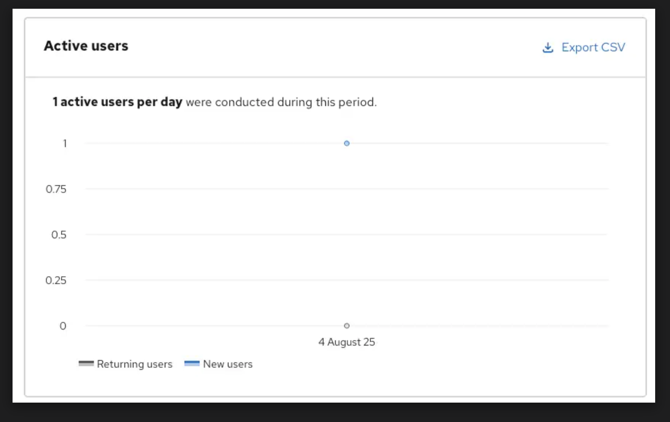
Task: Click the 0.25 y-axis label
Action: (56, 280)
